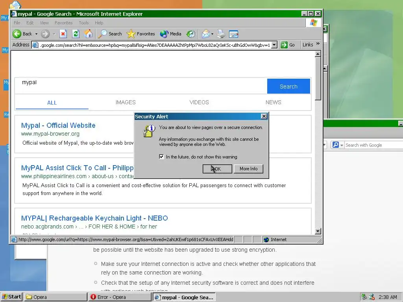Click 'Search with Google' field in Opera
Screen dimensions: 403x302
pos(374,145)
